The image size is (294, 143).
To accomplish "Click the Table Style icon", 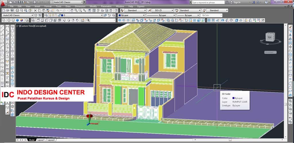I will pos(177,11).
